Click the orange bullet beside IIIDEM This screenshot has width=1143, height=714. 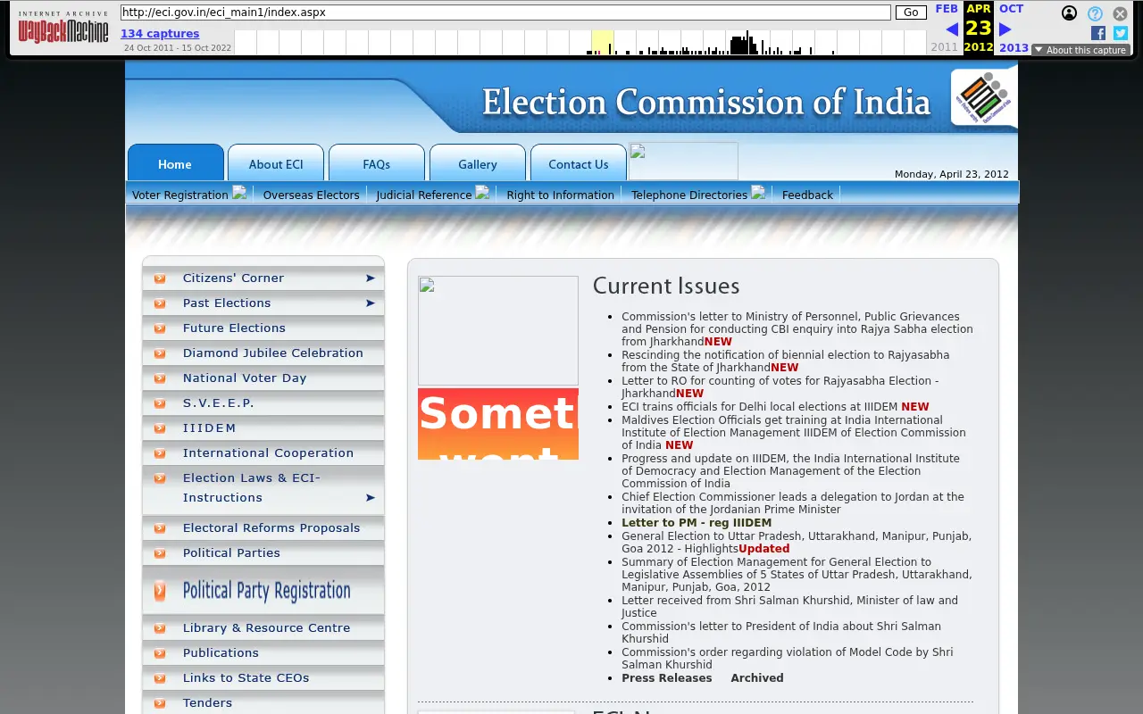pos(160,428)
